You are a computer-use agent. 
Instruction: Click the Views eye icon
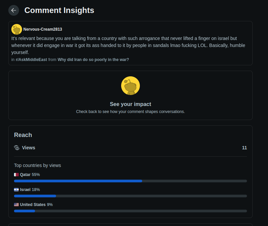tap(17, 148)
